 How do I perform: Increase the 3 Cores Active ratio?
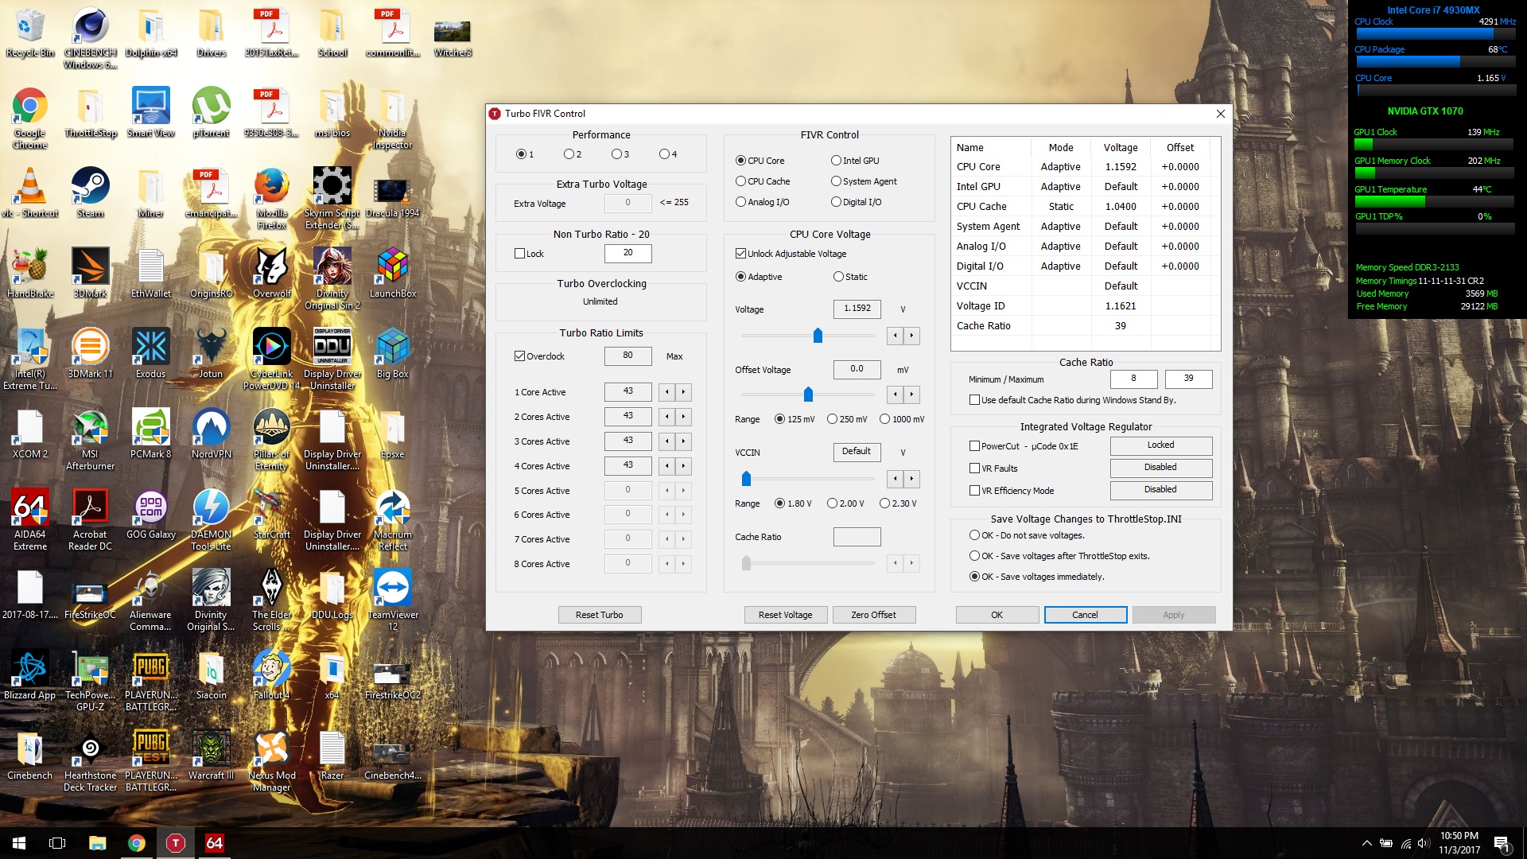click(683, 441)
